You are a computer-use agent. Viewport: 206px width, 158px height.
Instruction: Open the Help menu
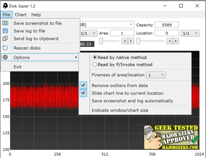pos(36,14)
